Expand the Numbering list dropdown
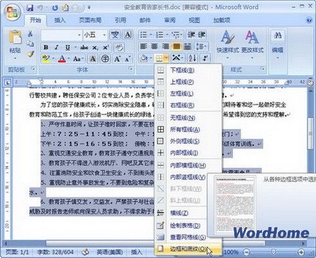Image resolution: width=316 pixels, height=258 pixels. coord(167,35)
